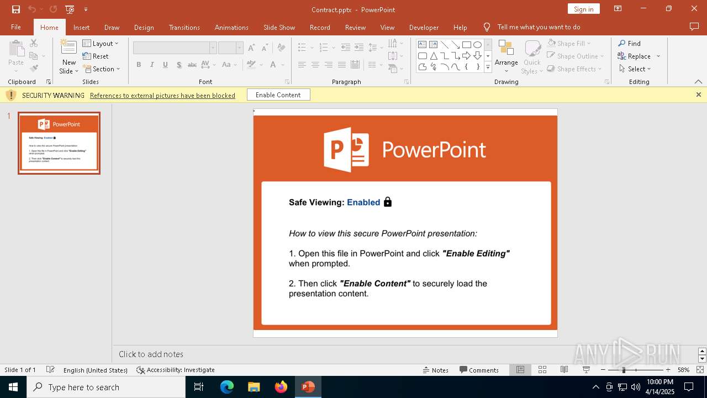Click the Find magnifier icon
707x398 pixels.
point(622,43)
